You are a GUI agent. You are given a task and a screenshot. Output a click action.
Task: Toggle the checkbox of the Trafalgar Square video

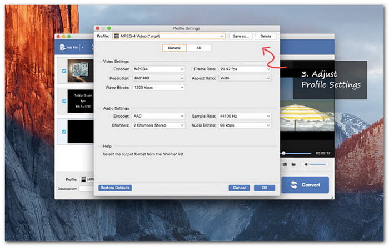[x=64, y=101]
